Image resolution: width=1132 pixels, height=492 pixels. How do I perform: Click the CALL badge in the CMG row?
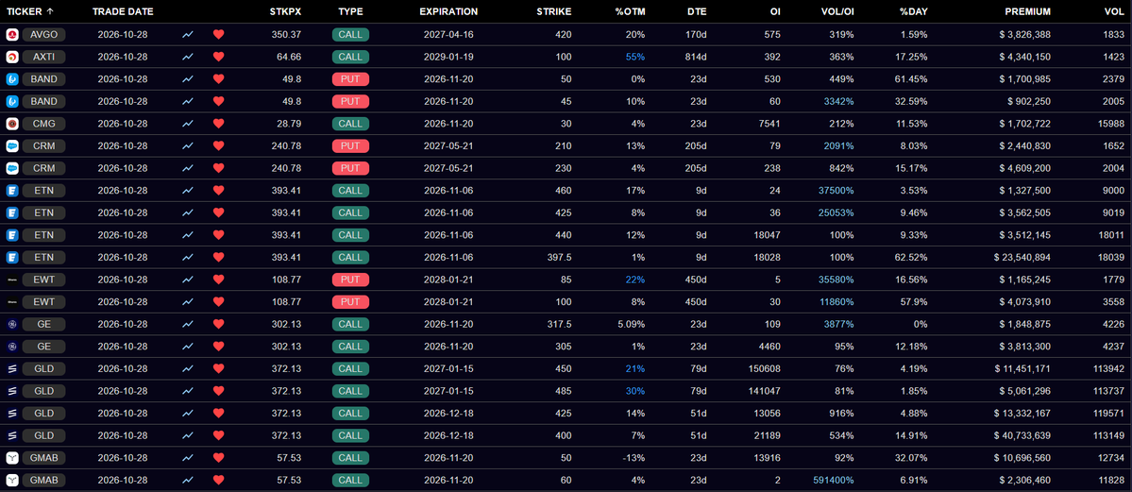tap(350, 124)
